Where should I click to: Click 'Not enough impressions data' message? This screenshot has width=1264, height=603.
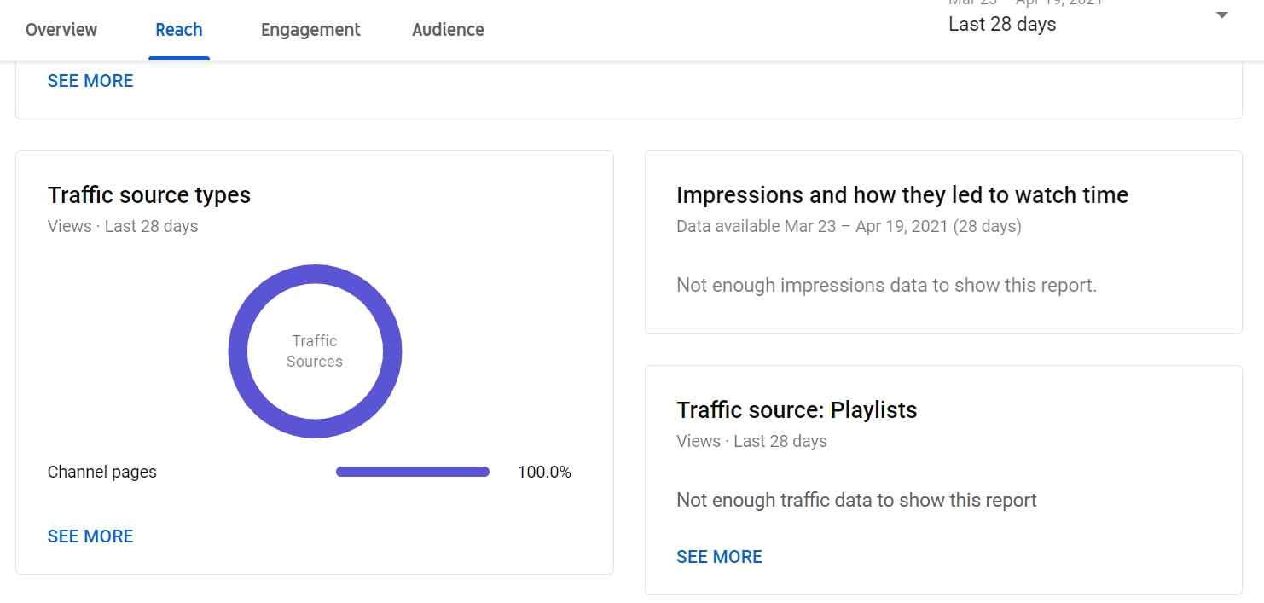pyautogui.click(x=887, y=285)
